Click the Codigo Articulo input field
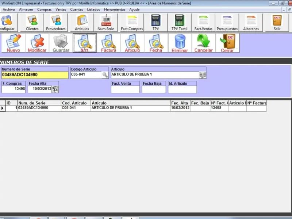Viewport: 292px width, 219px height. click(86, 75)
